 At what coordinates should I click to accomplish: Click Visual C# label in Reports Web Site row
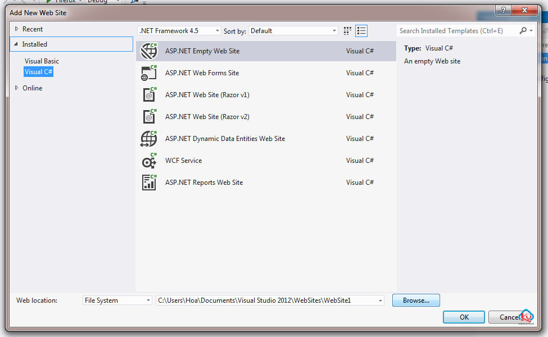(360, 183)
